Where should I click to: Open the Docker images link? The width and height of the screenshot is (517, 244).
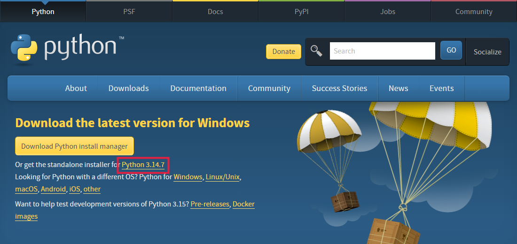coord(243,204)
